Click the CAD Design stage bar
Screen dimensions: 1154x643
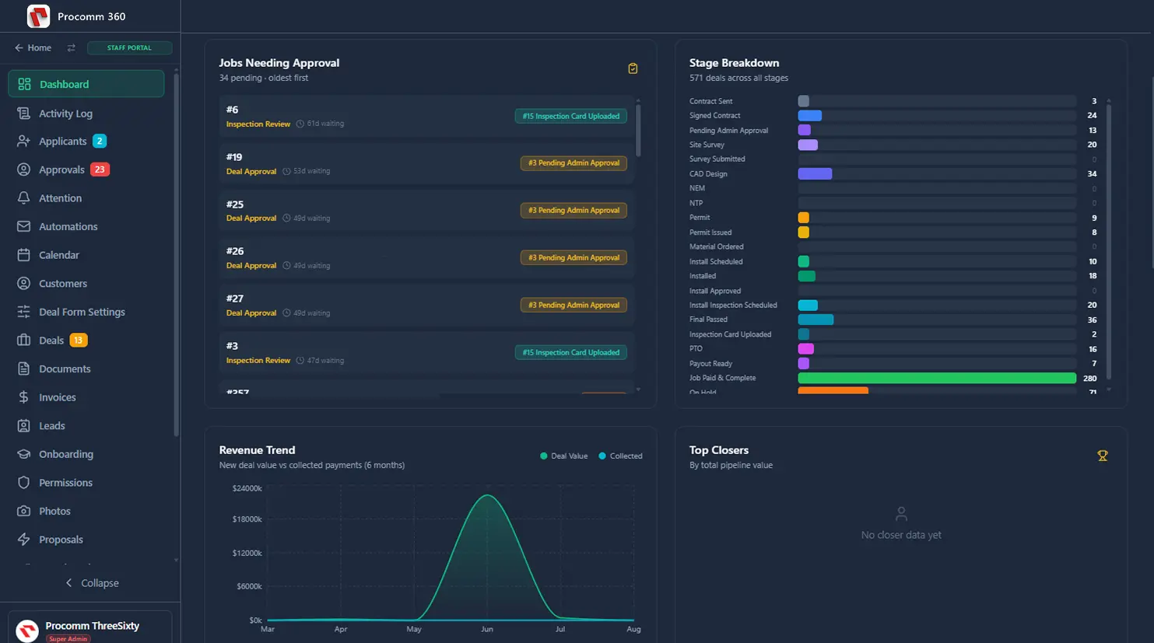coord(815,174)
